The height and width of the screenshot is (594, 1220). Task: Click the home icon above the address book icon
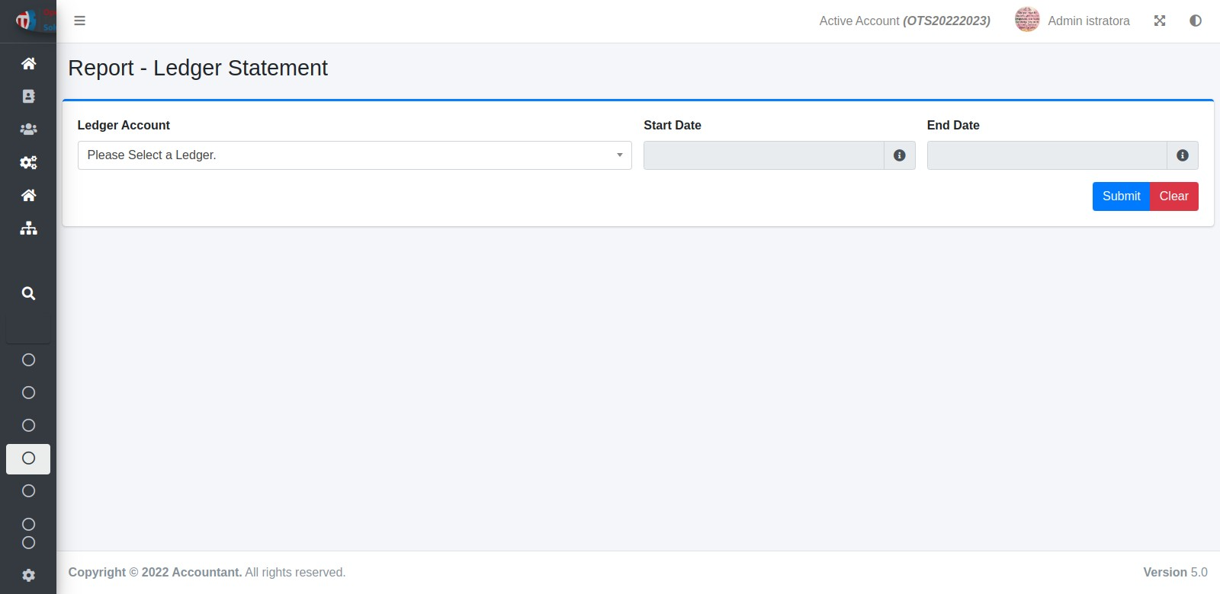click(28, 63)
